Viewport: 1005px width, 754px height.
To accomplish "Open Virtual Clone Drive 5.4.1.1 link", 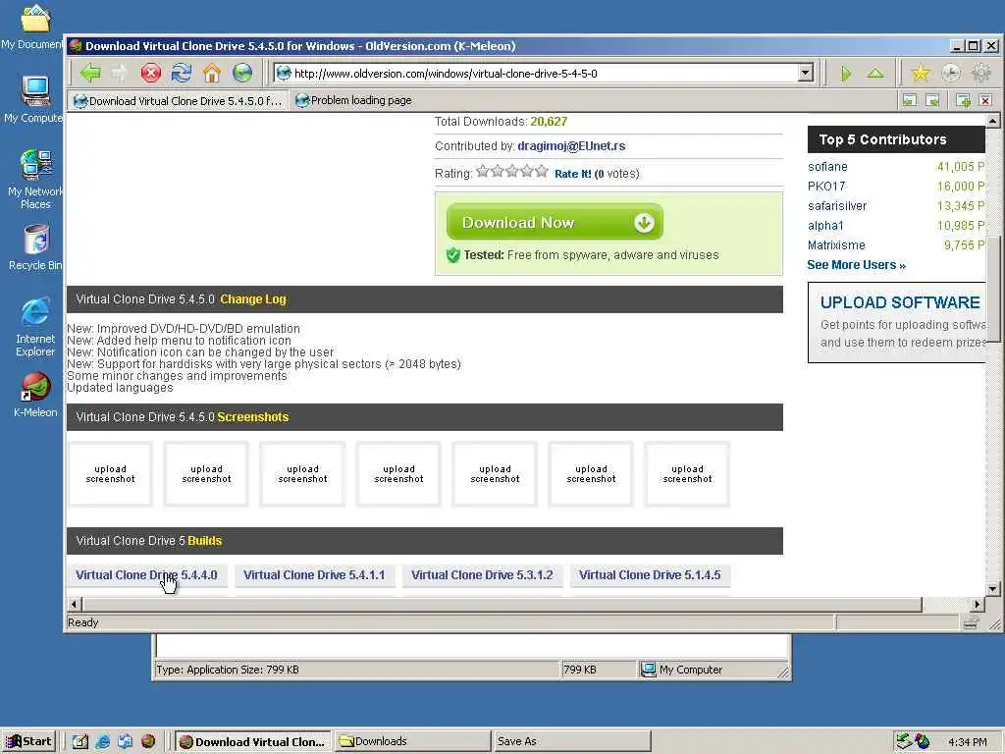I will coord(314,575).
